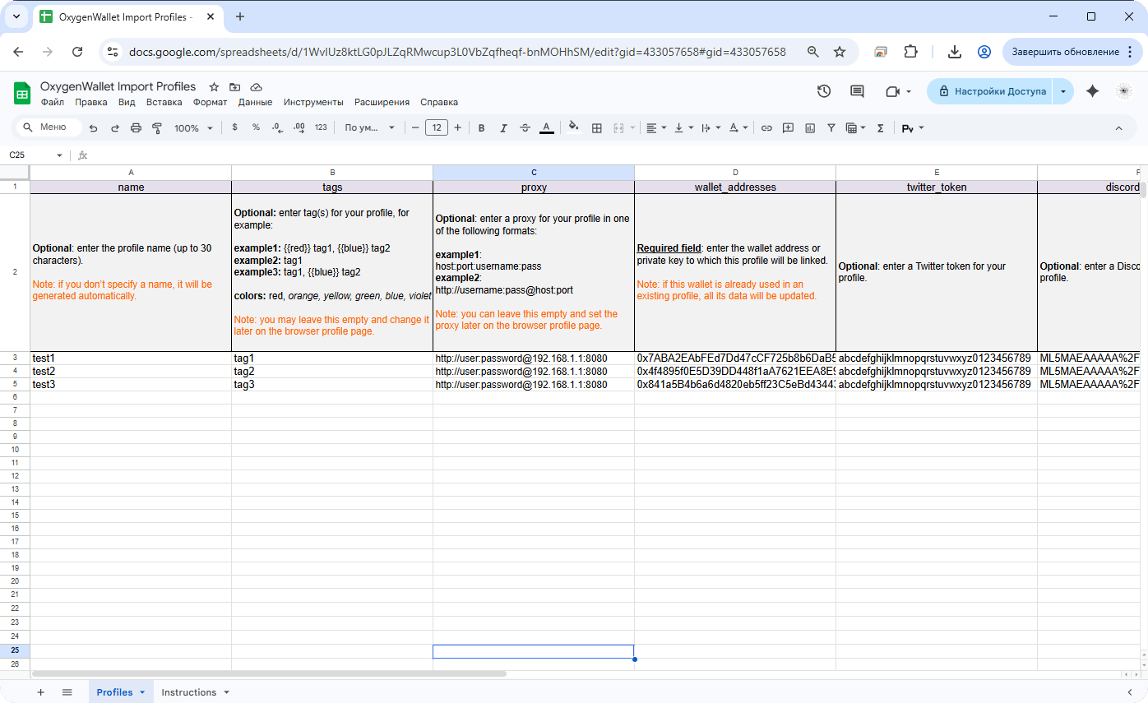Select the cell containing test2
This screenshot has height=703, width=1148.
[131, 372]
